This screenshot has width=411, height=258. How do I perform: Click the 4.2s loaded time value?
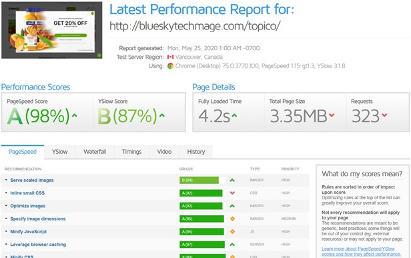coord(214,116)
